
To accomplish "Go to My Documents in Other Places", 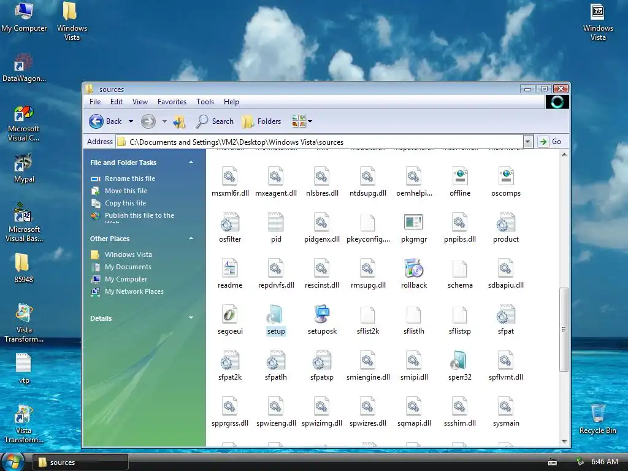I will pos(128,267).
